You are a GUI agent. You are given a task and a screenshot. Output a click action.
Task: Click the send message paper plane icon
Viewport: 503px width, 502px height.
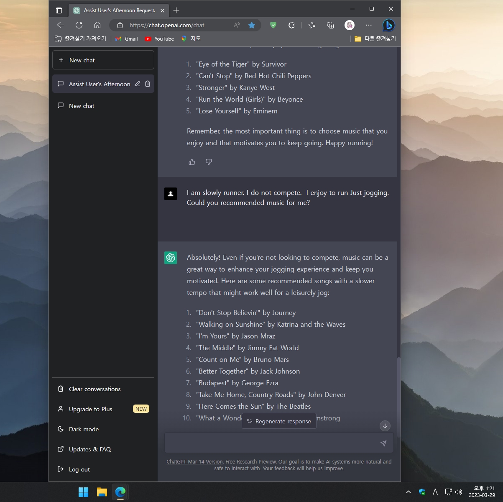click(383, 443)
